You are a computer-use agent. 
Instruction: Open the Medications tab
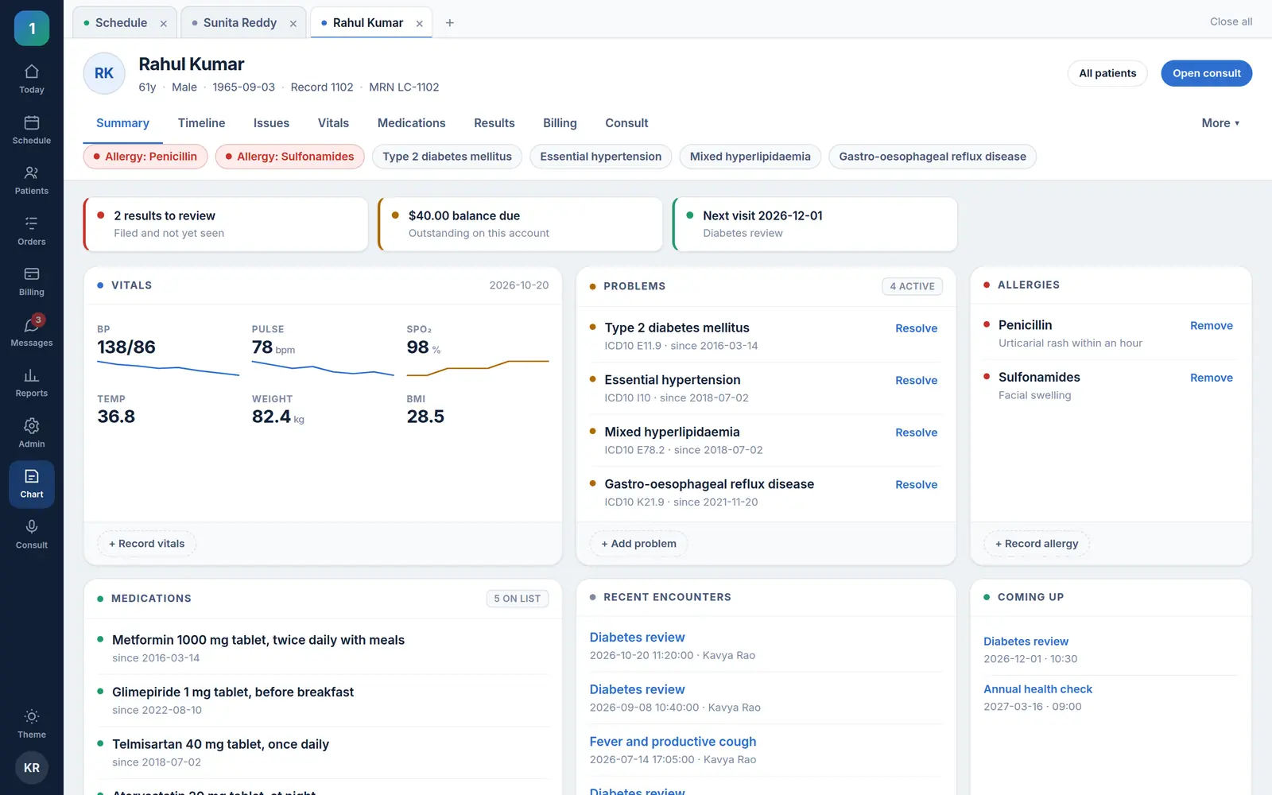pos(412,123)
